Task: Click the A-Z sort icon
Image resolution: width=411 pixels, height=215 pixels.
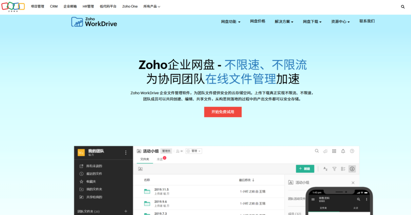Action: pyautogui.click(x=325, y=169)
